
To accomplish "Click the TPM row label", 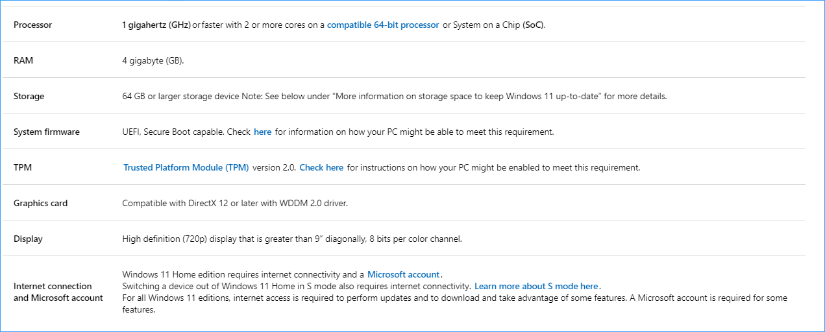I will 23,167.
